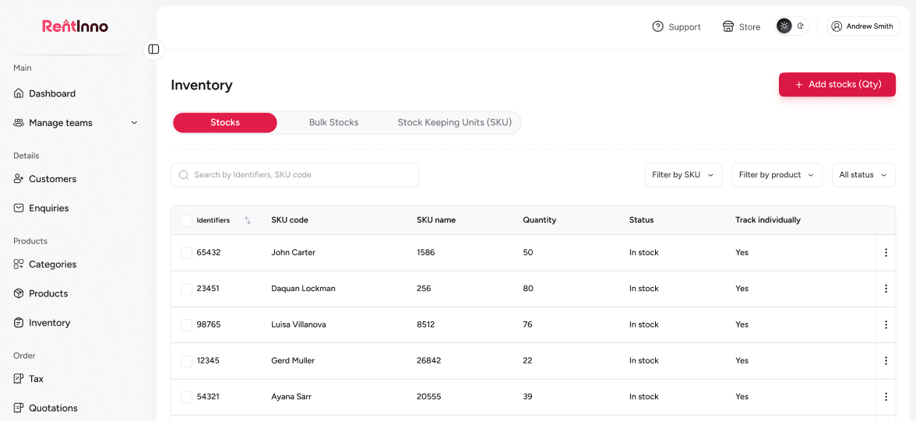916x421 pixels.
Task: Click SKU name value 26842
Action: (429, 361)
